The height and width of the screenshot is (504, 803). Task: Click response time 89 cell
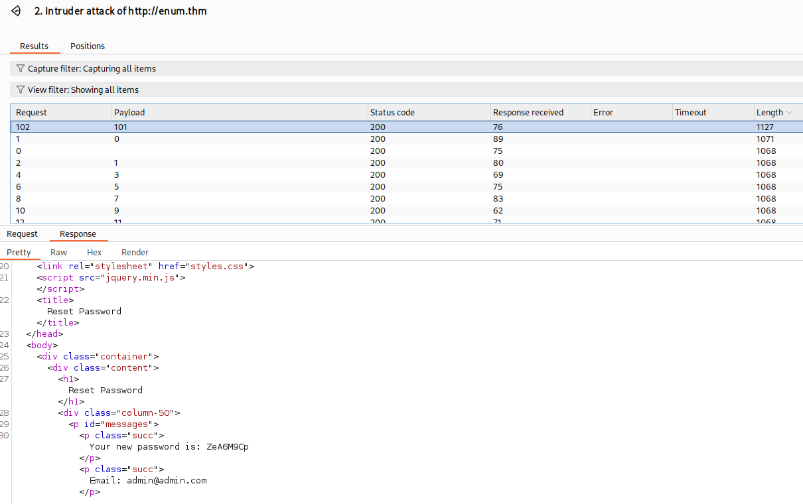[498, 139]
